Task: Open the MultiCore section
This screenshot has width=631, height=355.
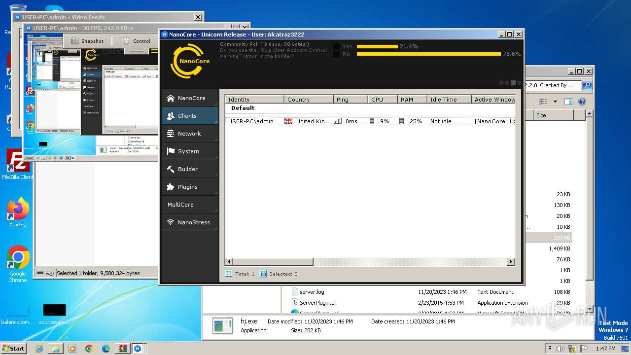Action: tap(190, 205)
